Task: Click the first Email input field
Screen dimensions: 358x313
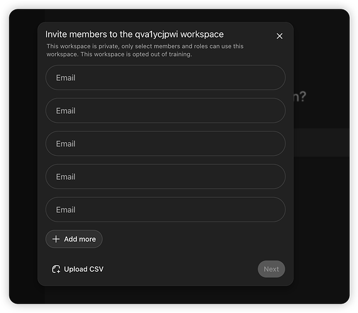Action: [x=165, y=78]
